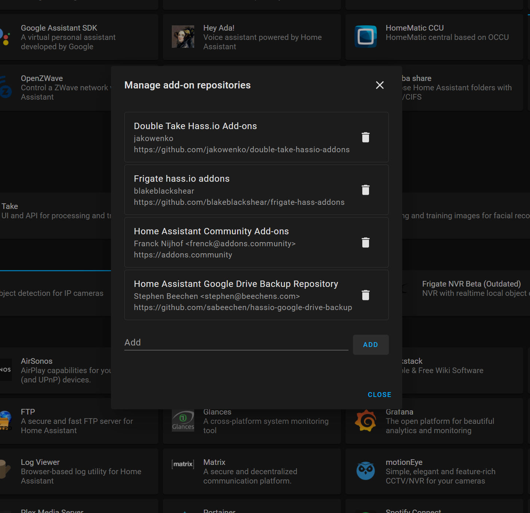The height and width of the screenshot is (513, 530).
Task: Open the Matrix add-on title
Action: (214, 462)
